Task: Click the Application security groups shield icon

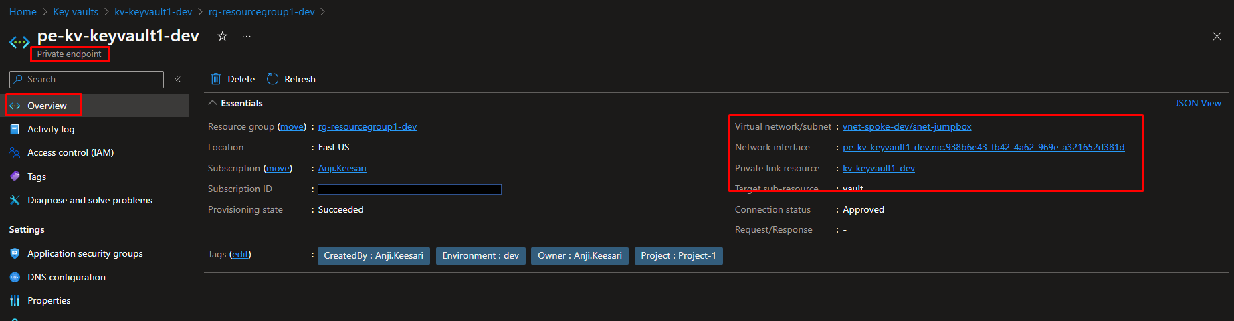Action: point(15,253)
